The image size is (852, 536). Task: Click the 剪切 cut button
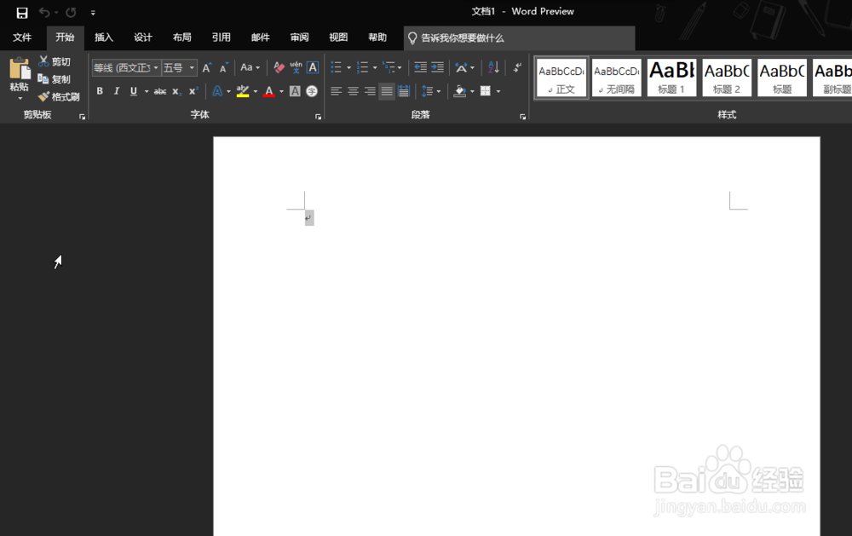55,61
